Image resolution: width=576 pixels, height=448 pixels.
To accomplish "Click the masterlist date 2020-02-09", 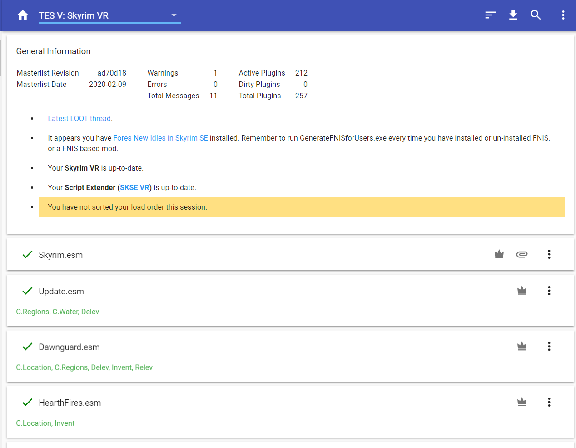I will pyautogui.click(x=108, y=84).
